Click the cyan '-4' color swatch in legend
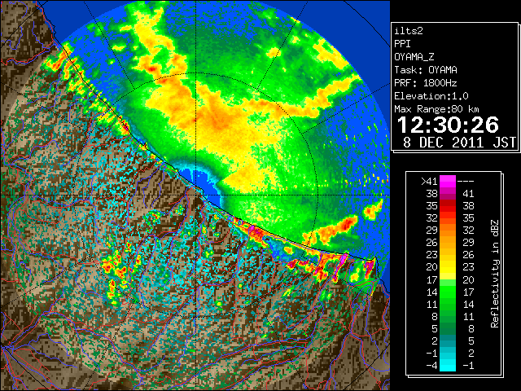 (448, 366)
